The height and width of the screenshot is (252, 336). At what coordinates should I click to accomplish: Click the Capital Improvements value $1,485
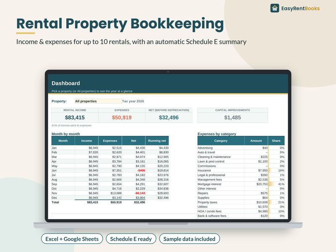click(233, 118)
